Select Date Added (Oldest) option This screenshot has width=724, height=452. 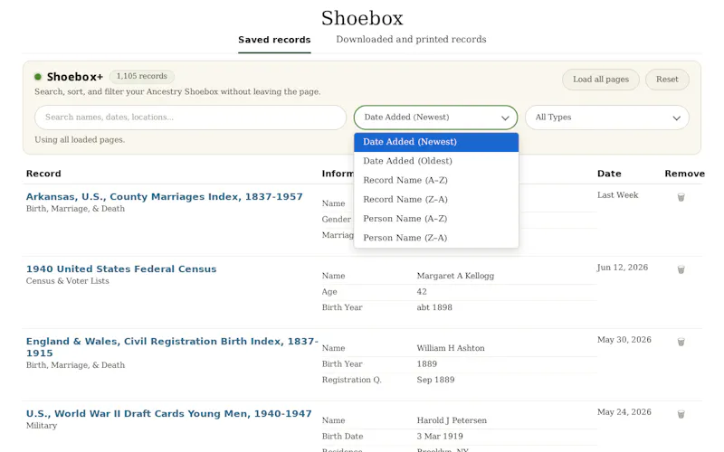(436, 161)
